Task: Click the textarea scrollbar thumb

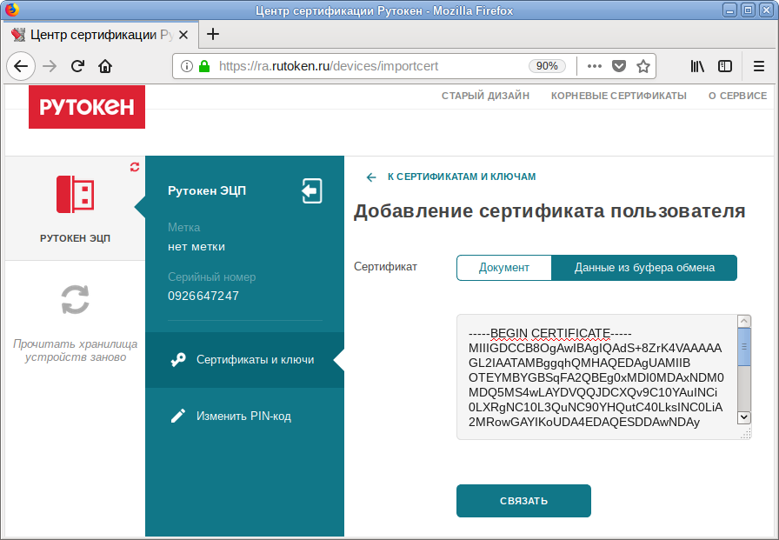Action: coord(743,347)
